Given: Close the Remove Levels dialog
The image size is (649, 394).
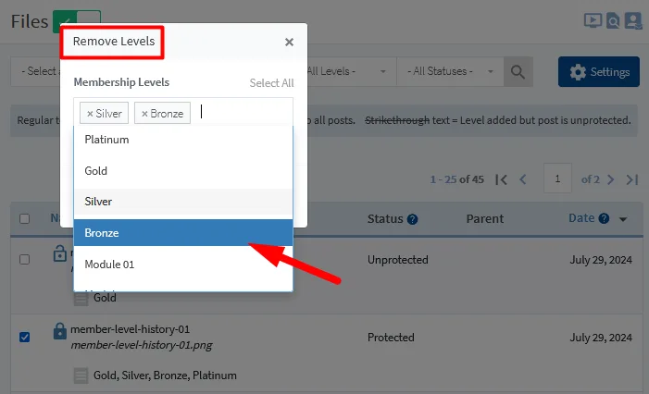Looking at the screenshot, I should coord(289,42).
